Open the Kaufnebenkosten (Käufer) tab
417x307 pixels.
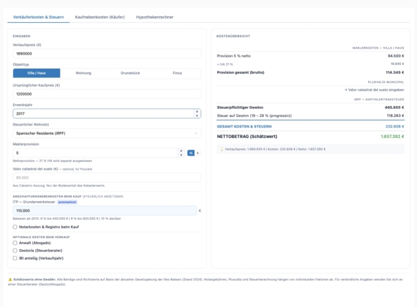point(100,17)
